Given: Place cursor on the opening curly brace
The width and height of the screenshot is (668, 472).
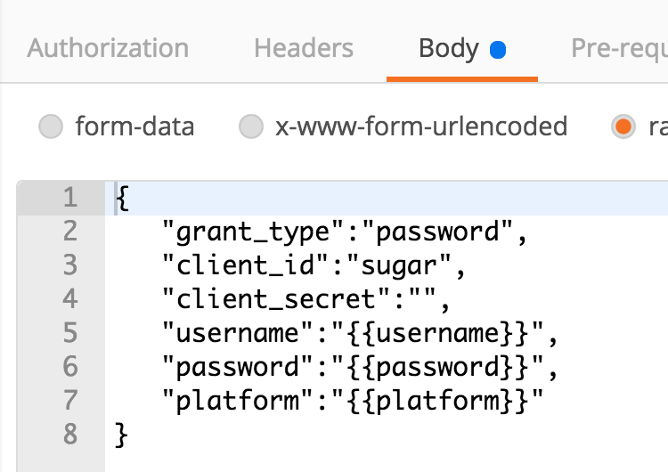Looking at the screenshot, I should pos(123,198).
